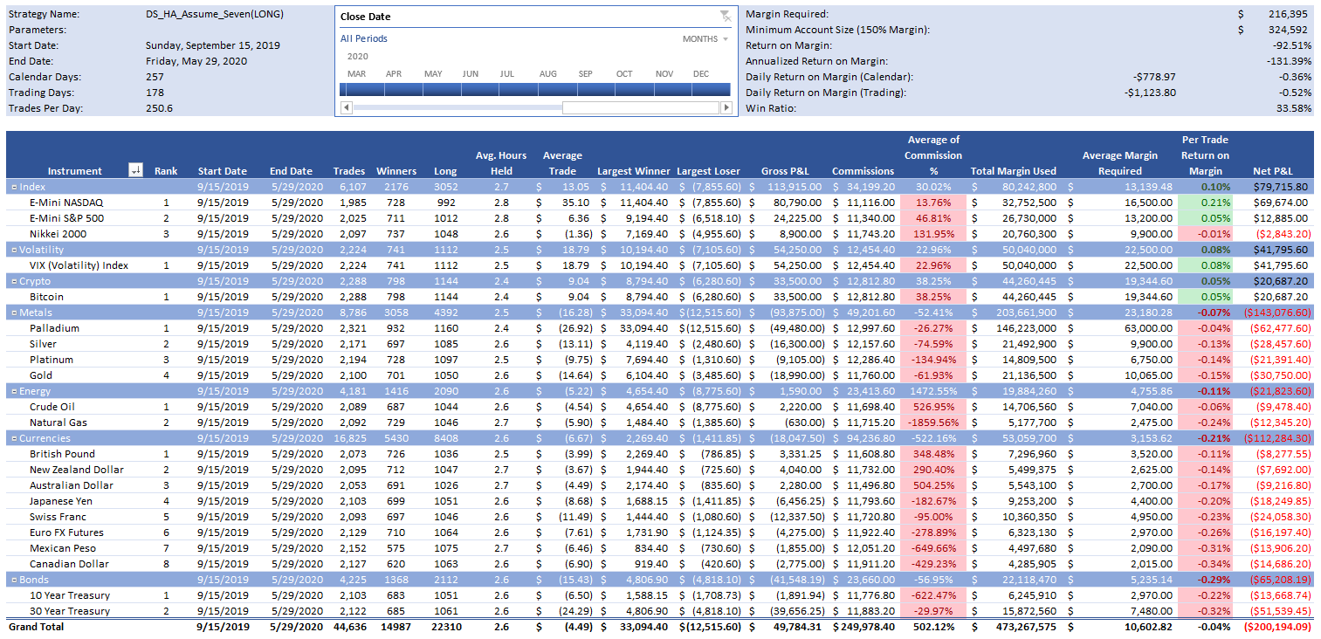
Task: Collapse the Volatility group
Action: pos(14,250)
